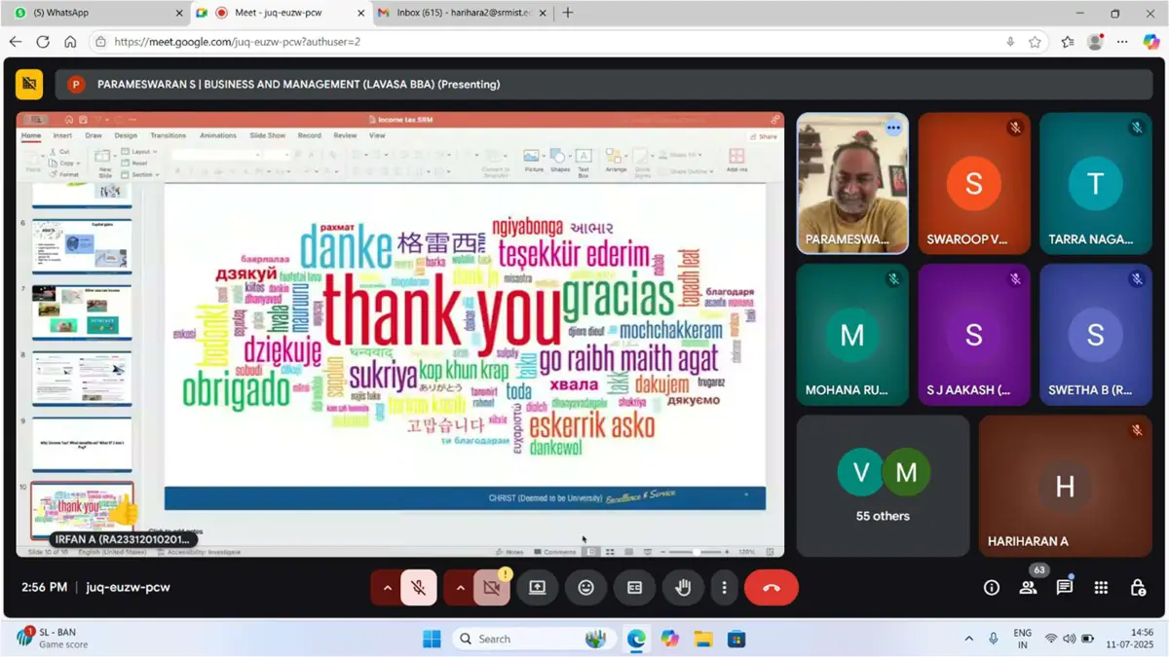Show hidden system tray icons

[968, 639]
